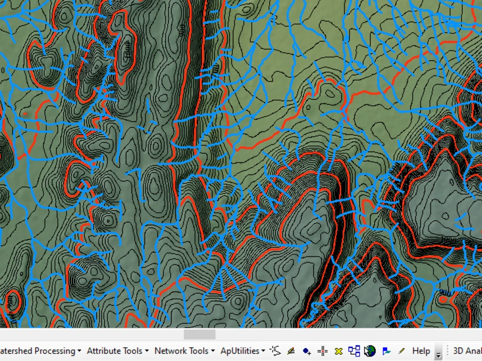
Task: Click the Attribute Tools dropdown arrow
Action: 146,351
